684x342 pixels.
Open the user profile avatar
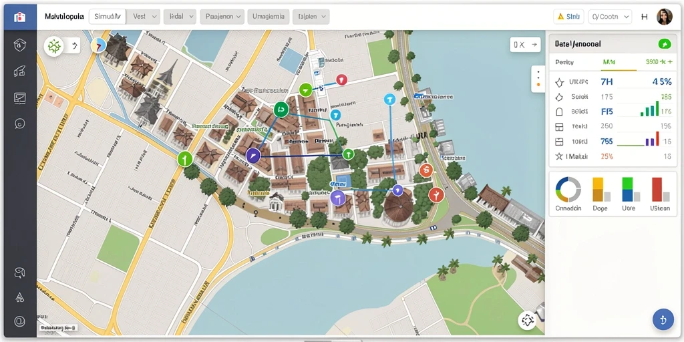(664, 17)
